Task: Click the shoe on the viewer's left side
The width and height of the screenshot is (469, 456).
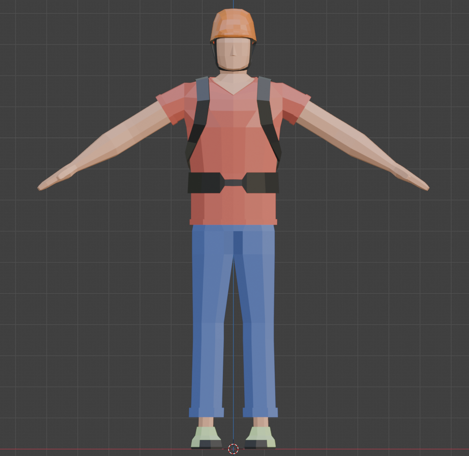Action: pyautogui.click(x=206, y=438)
